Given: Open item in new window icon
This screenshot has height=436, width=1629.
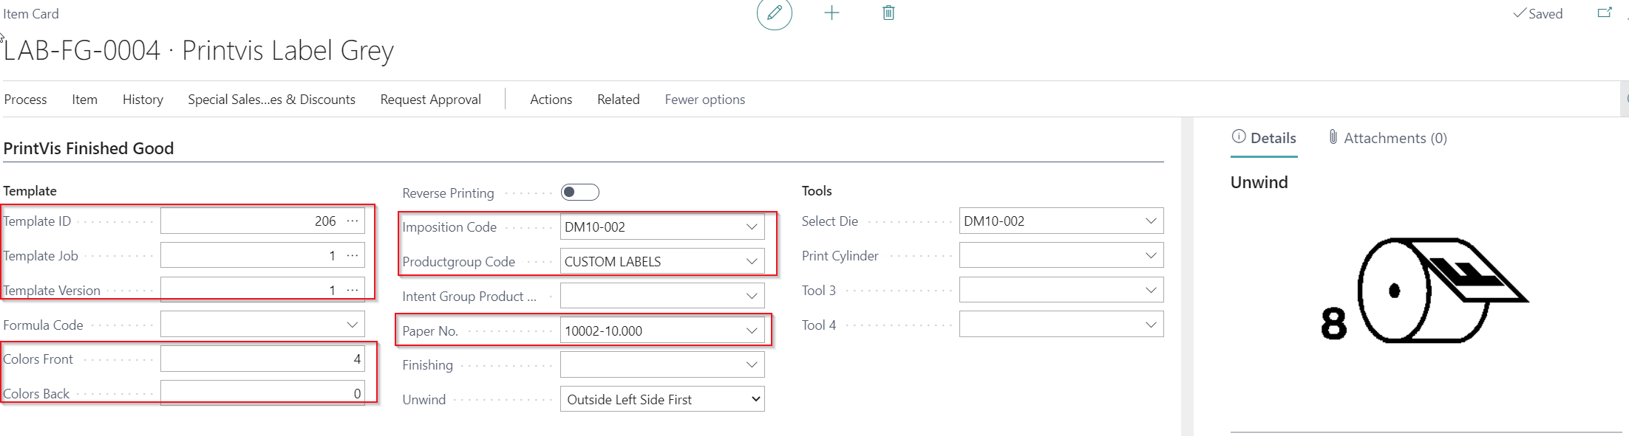Looking at the screenshot, I should 1605,13.
